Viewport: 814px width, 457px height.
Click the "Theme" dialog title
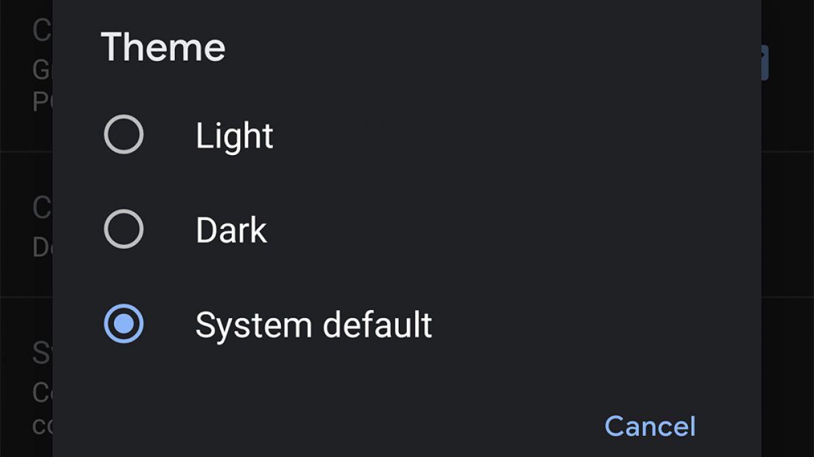click(x=163, y=47)
